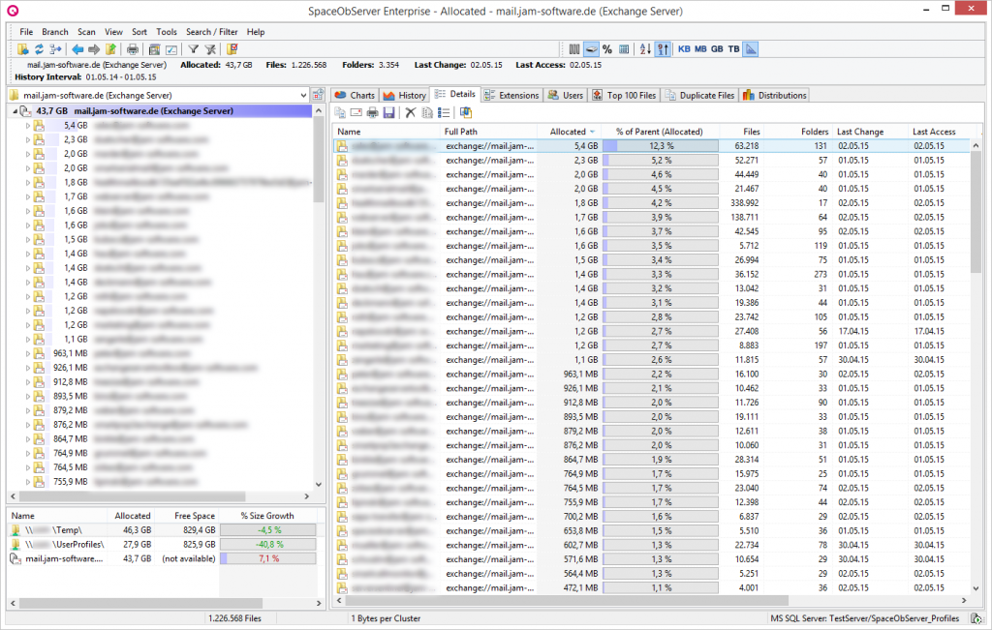The width and height of the screenshot is (992, 630).
Task: Collapse the 43,7 GB root tree node
Action: tap(15, 111)
